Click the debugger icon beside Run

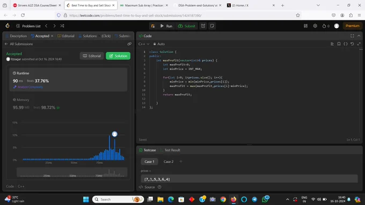point(152,26)
